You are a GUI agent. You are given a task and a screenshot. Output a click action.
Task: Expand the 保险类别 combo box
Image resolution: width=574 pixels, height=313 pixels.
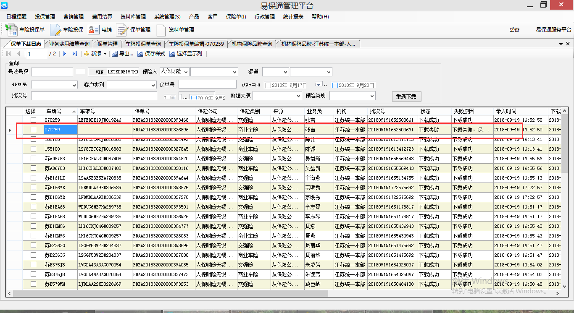point(371,96)
